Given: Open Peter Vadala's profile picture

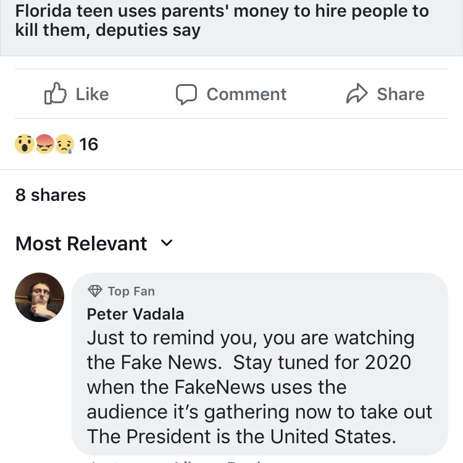Looking at the screenshot, I should (40, 297).
